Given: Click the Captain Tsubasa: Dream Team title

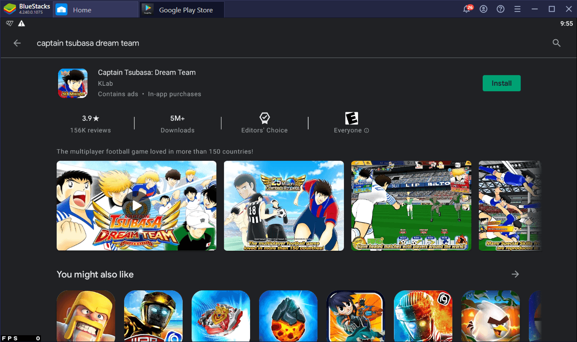Looking at the screenshot, I should coord(147,72).
